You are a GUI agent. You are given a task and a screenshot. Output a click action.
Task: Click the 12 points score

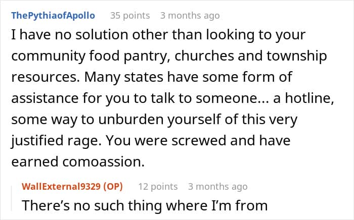pyautogui.click(x=157, y=186)
